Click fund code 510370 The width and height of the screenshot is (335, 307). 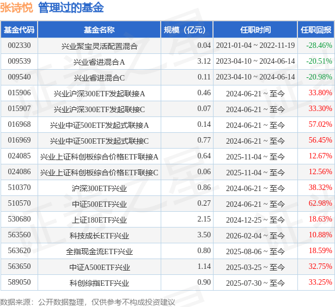[19, 188]
